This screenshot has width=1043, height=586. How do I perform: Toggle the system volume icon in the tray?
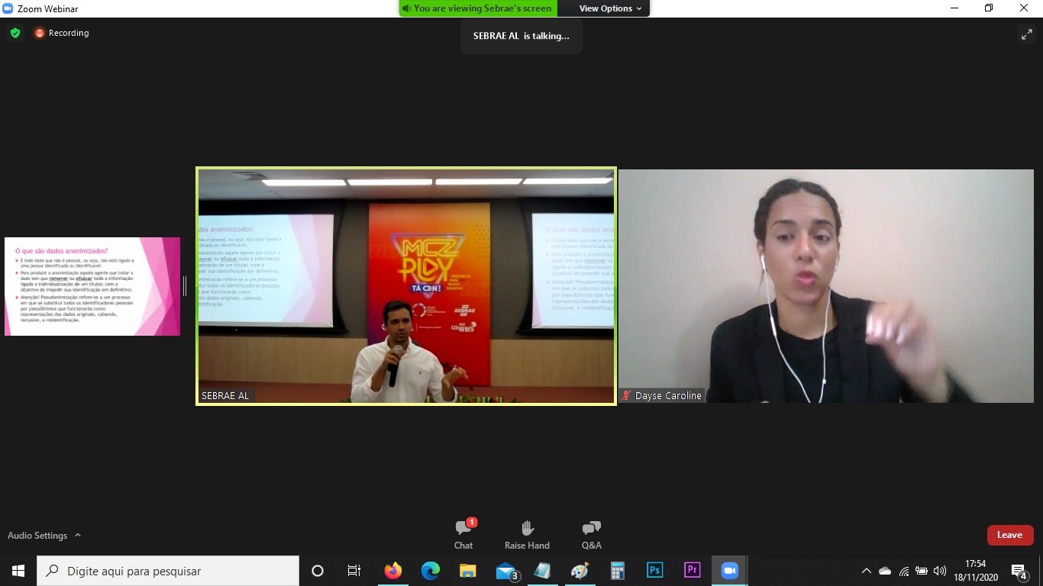(x=939, y=571)
